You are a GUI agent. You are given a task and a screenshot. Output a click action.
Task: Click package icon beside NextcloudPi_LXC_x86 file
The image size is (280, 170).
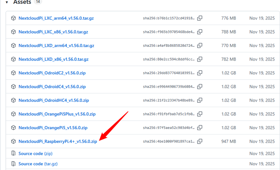click(13, 32)
